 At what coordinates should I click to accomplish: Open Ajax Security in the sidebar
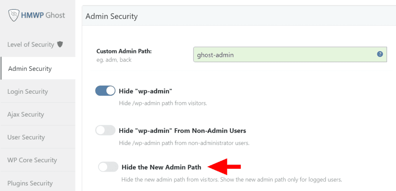pos(26,114)
